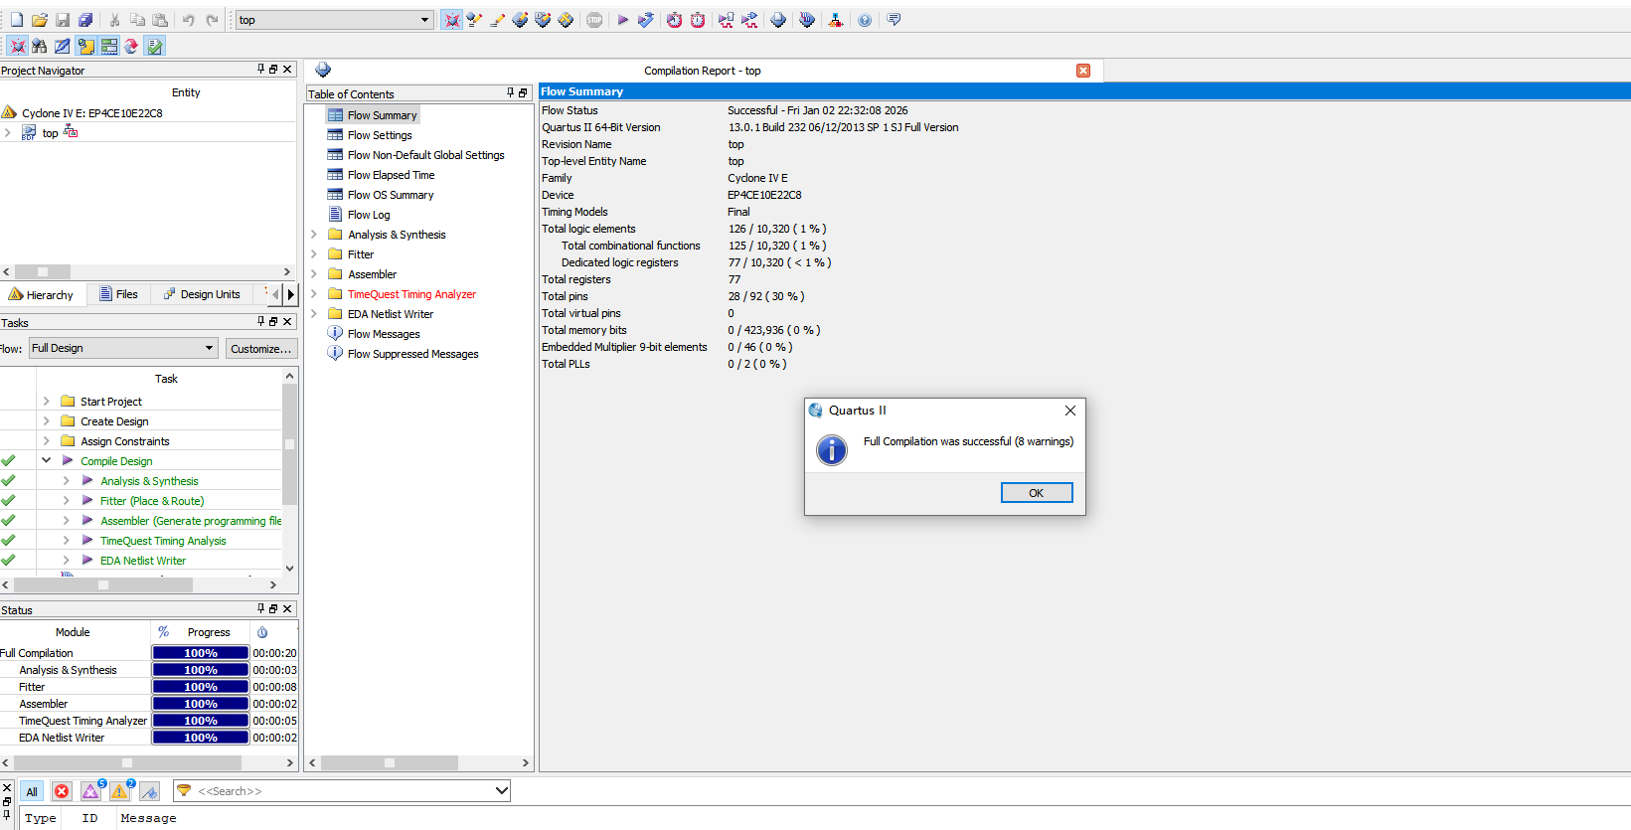Switch to the Design Units tab
This screenshot has height=830, width=1631.
(202, 294)
